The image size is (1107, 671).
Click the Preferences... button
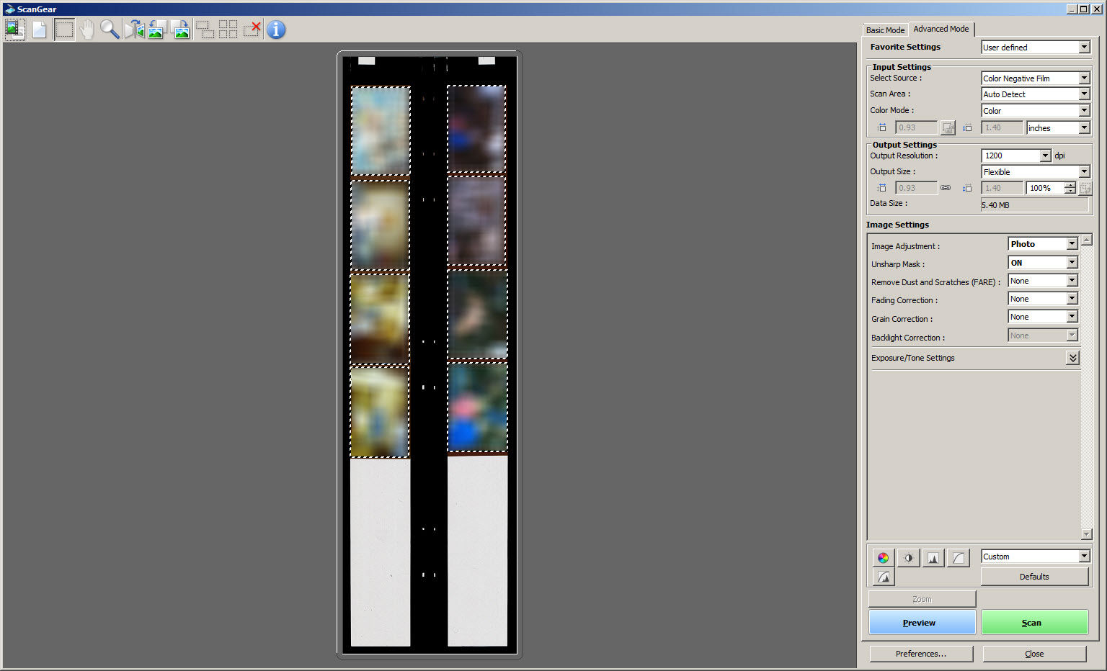(921, 654)
